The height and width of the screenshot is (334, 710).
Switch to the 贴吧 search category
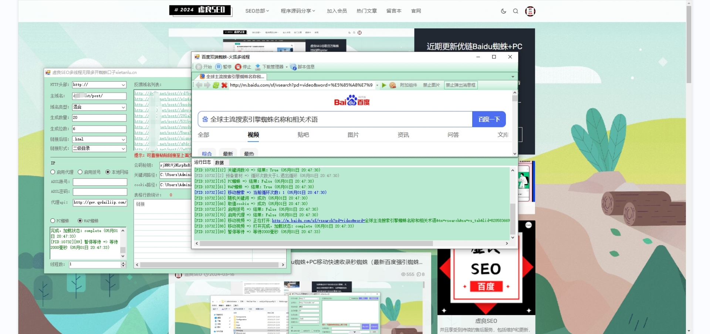(303, 135)
